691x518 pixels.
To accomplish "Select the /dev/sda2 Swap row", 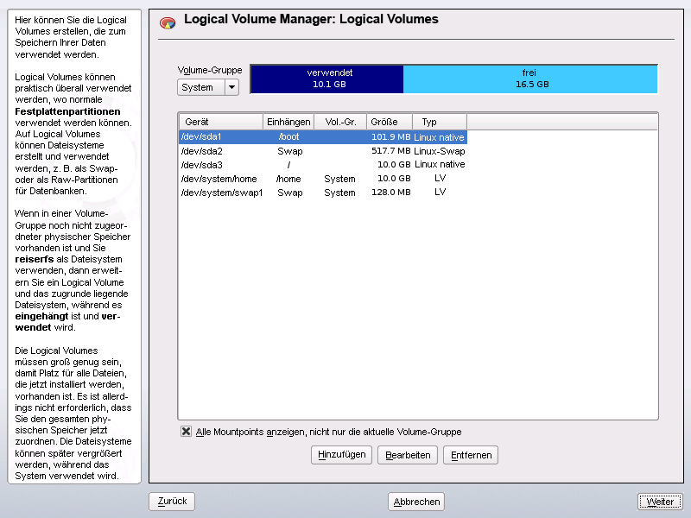I will click(x=322, y=150).
